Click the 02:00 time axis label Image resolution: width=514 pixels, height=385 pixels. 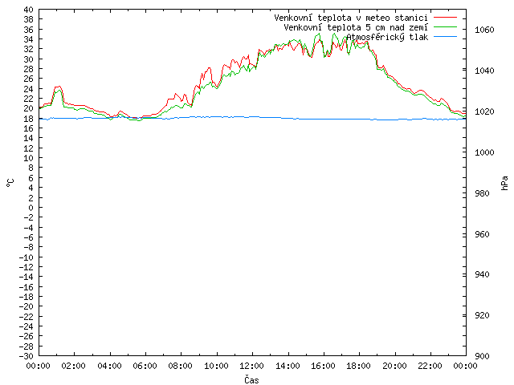(x=74, y=366)
